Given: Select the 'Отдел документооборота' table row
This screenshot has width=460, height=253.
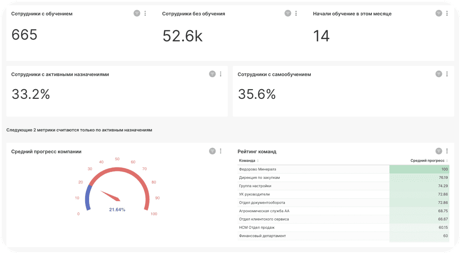Looking at the screenshot, I should pos(343,202).
